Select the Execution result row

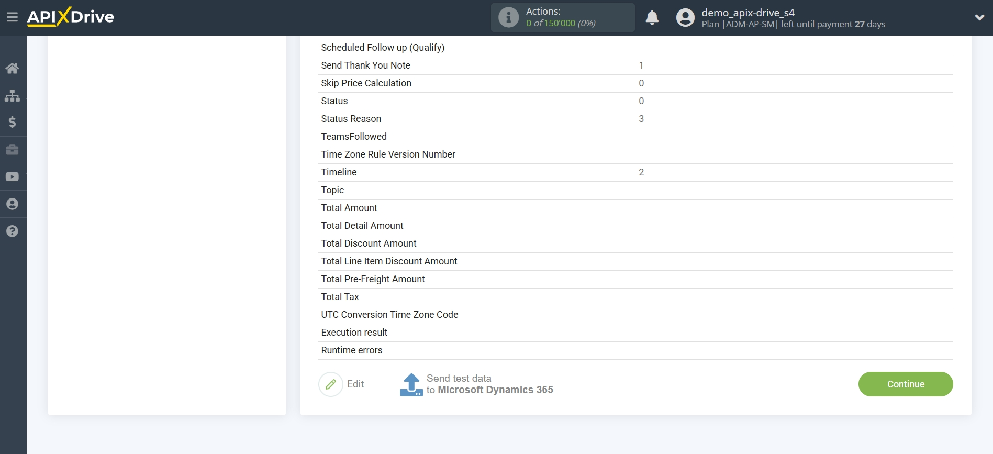(635, 333)
